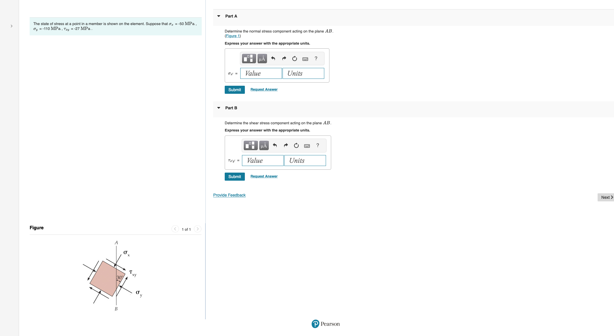Open Request Answer for Part A
The width and height of the screenshot is (614, 336).
[x=264, y=89]
